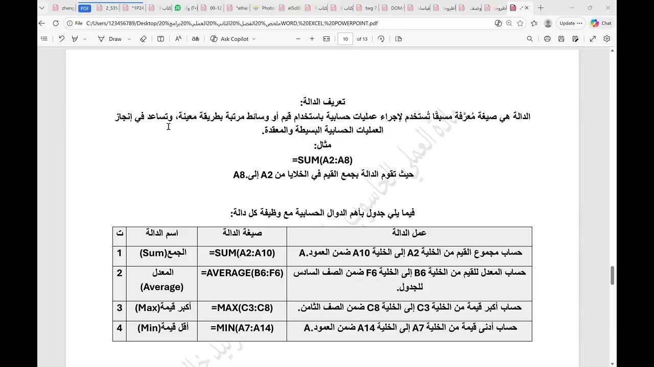The height and width of the screenshot is (367, 654).
Task: Open the Favorites list
Action: [534, 23]
